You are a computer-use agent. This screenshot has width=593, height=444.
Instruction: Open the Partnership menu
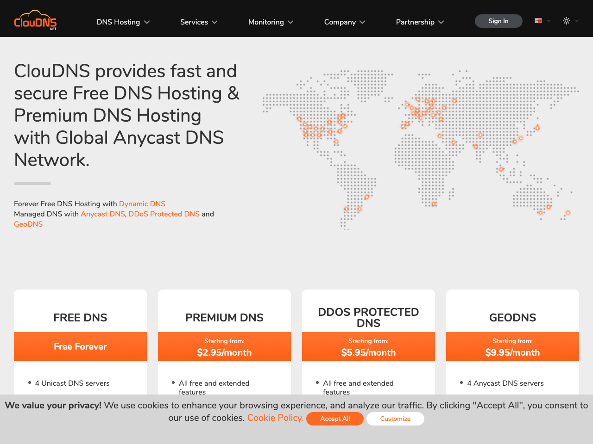(419, 22)
